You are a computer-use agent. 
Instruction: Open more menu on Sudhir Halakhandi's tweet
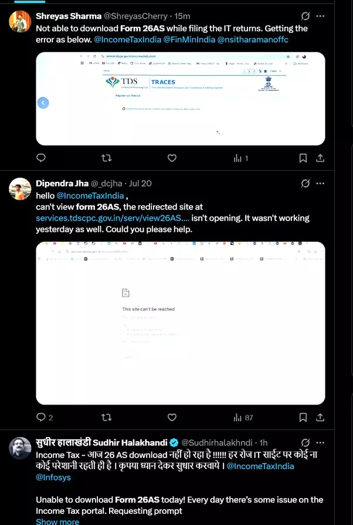point(320,442)
